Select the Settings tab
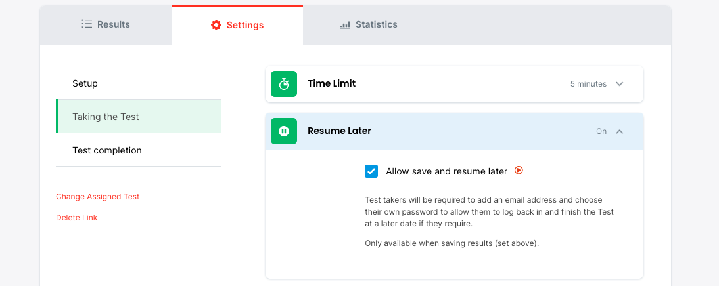This screenshot has height=286, width=719. click(237, 25)
